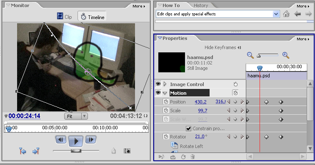Open the Monitor panel More menu

pos(139,6)
